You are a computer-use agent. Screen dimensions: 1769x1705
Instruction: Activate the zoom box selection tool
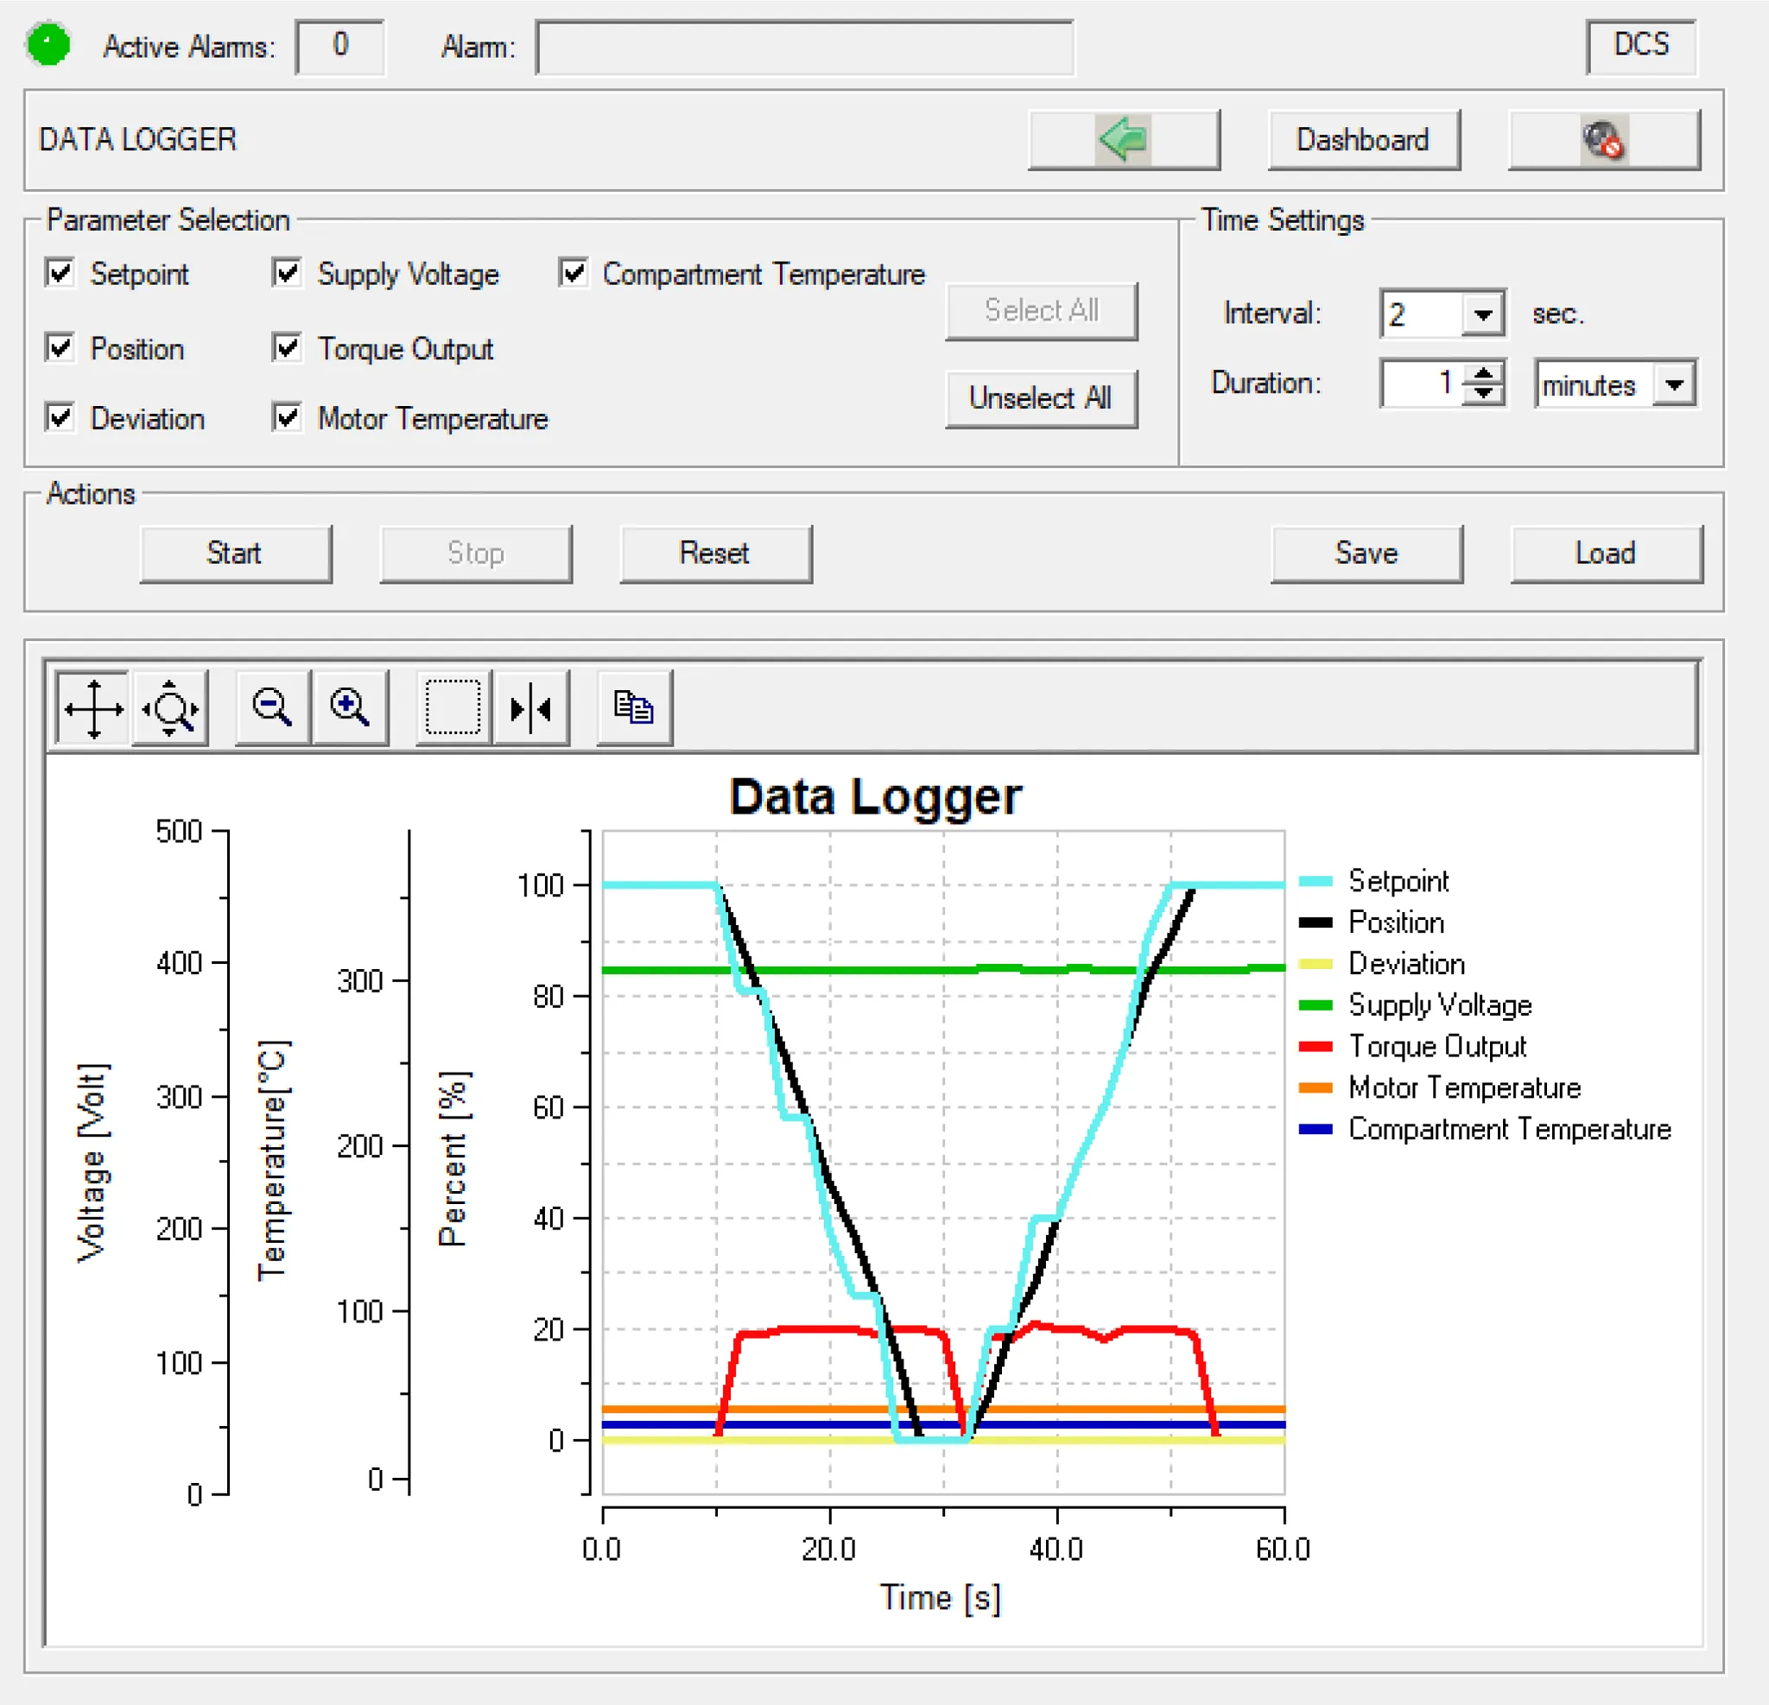[453, 708]
